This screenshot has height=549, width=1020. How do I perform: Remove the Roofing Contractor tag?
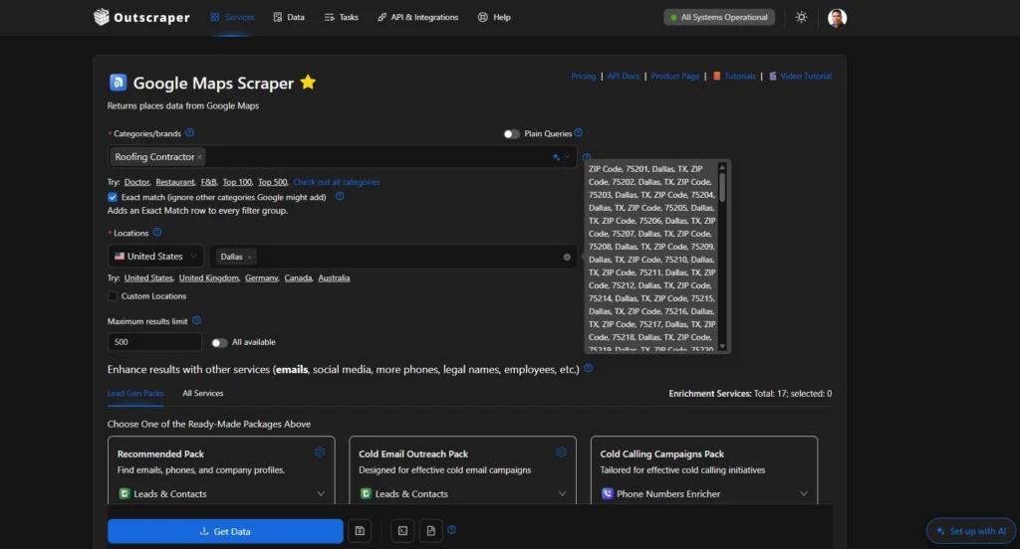coord(199,157)
